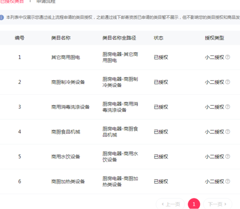
Task: Select the 其它商用厨电 category row
Action: point(120,57)
